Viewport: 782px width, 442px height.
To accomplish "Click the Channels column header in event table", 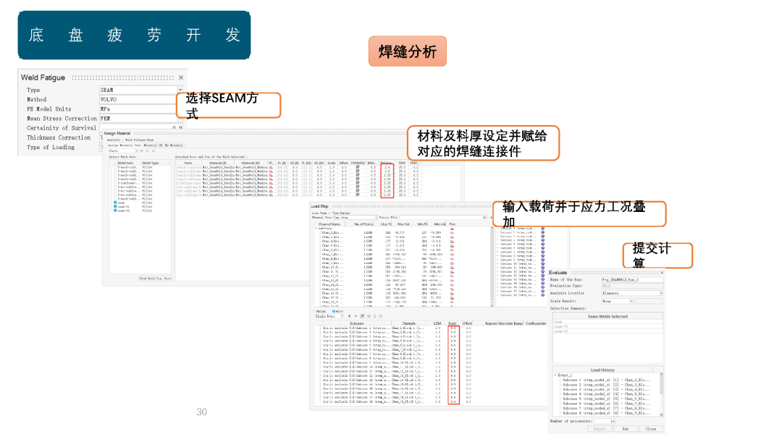I will tap(409, 323).
